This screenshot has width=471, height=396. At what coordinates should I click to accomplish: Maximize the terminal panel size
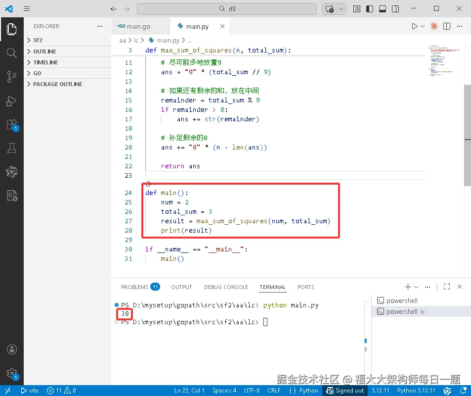coord(447,287)
